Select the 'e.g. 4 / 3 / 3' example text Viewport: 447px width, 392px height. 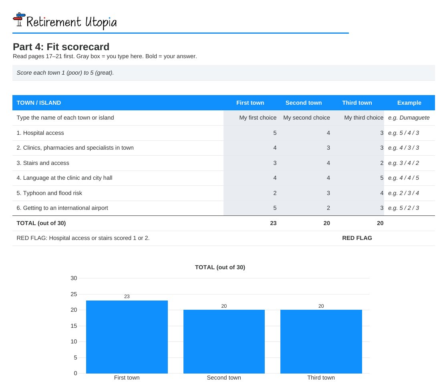pyautogui.click(x=403, y=148)
